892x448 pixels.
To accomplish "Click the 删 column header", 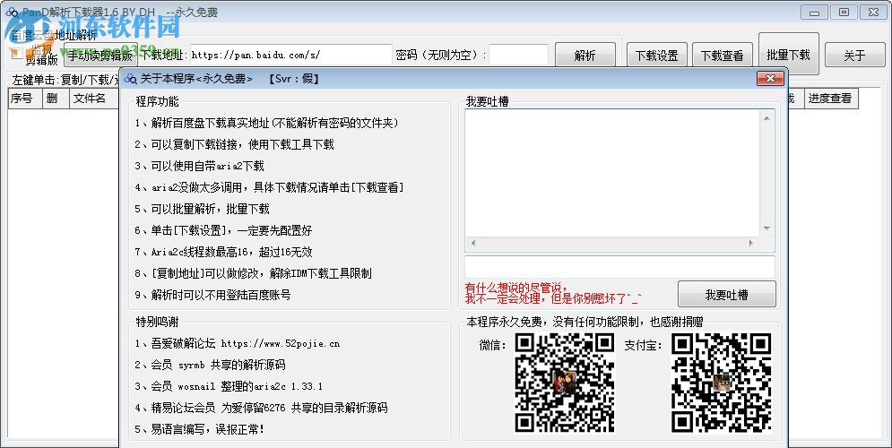I will 56,99.
